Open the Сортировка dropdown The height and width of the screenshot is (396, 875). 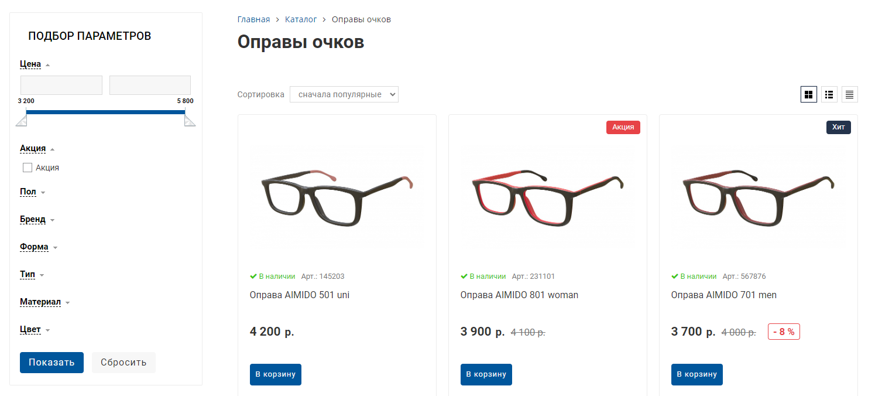344,94
